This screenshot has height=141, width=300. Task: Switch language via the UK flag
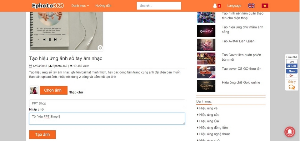(x=251, y=6)
